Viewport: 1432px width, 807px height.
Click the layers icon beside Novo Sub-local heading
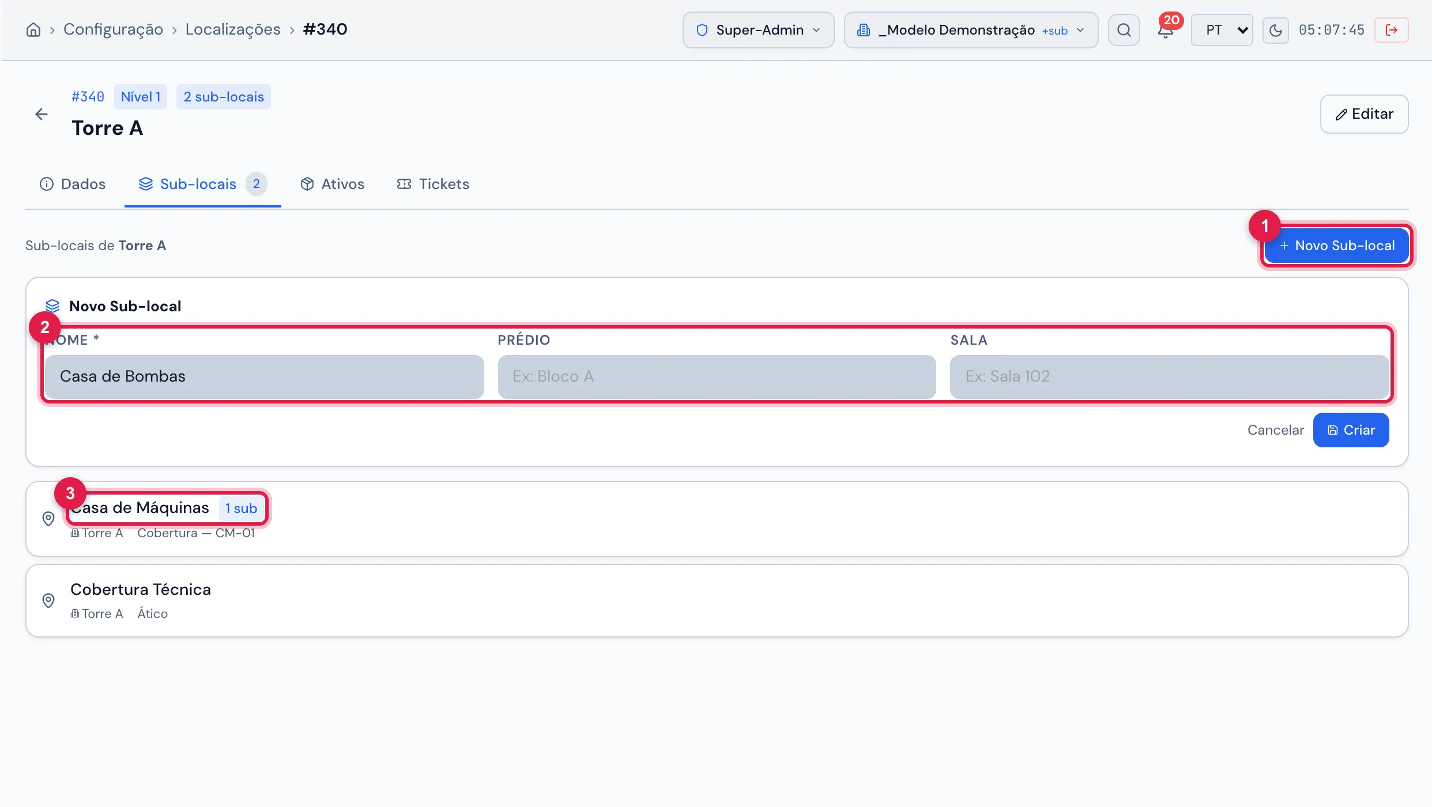(52, 306)
